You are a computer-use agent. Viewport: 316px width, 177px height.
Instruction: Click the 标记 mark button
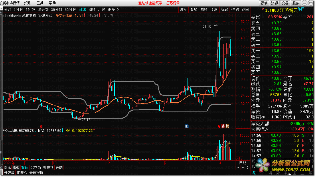pyautogui.click(x=224, y=9)
